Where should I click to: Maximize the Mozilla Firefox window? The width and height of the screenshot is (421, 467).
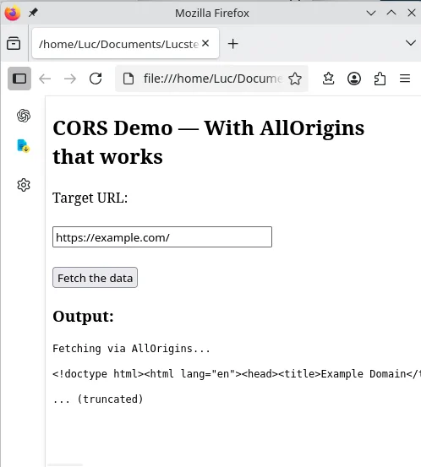tap(391, 13)
